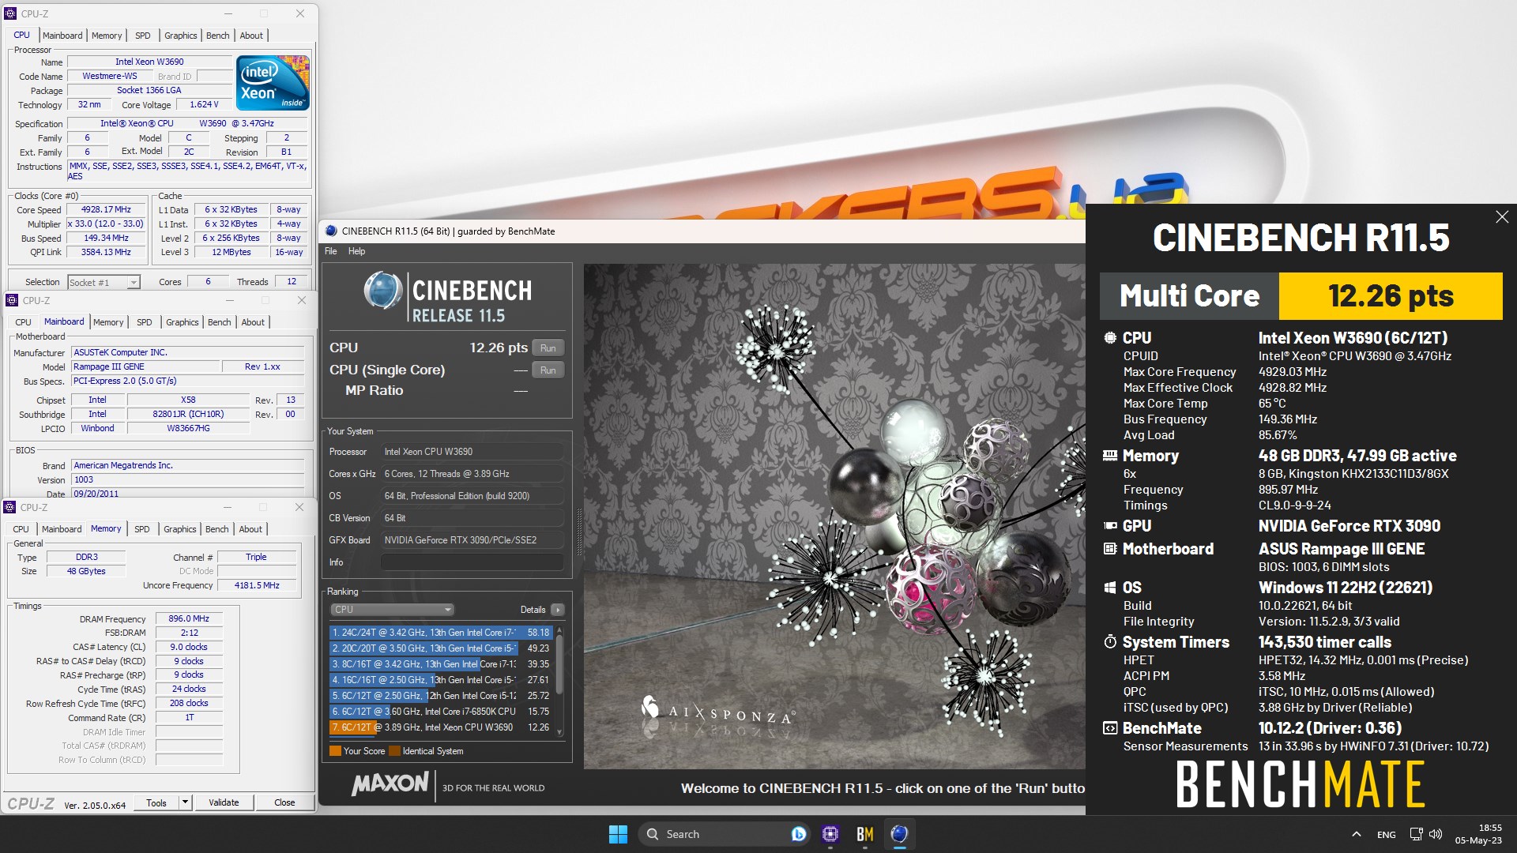The width and height of the screenshot is (1517, 853).
Task: Select ranking row 6 Core i7-6850K
Action: 440,712
